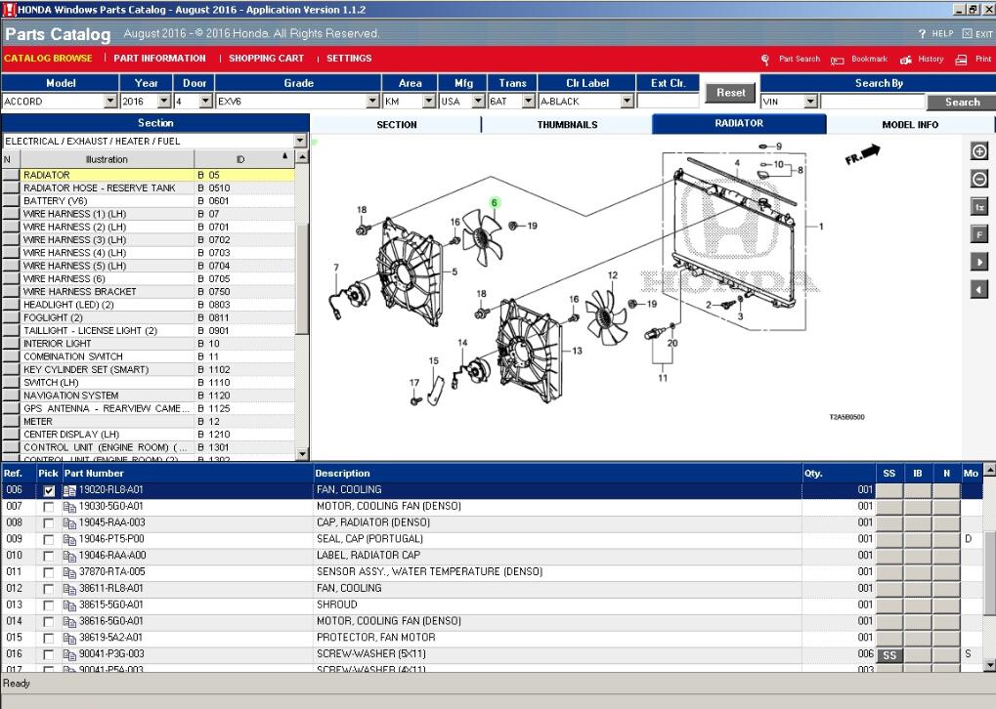Open part info icon for 19020-RL8-A01

69,490
